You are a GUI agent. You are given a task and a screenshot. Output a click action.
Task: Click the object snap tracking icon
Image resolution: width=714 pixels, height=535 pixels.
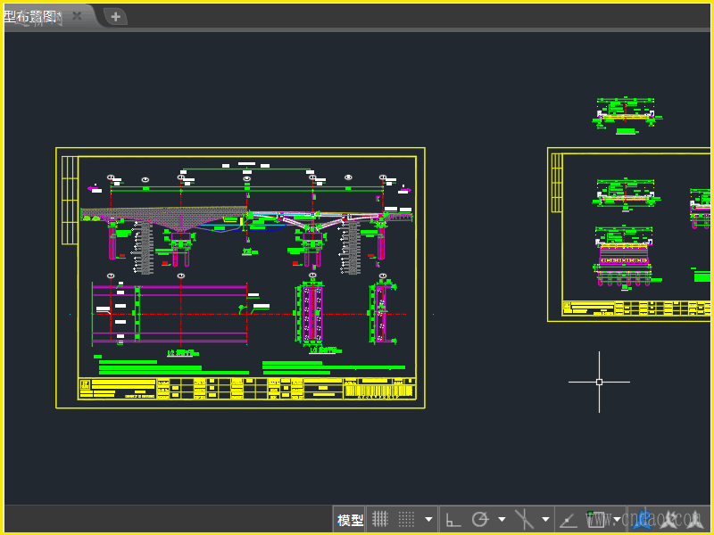tap(568, 519)
